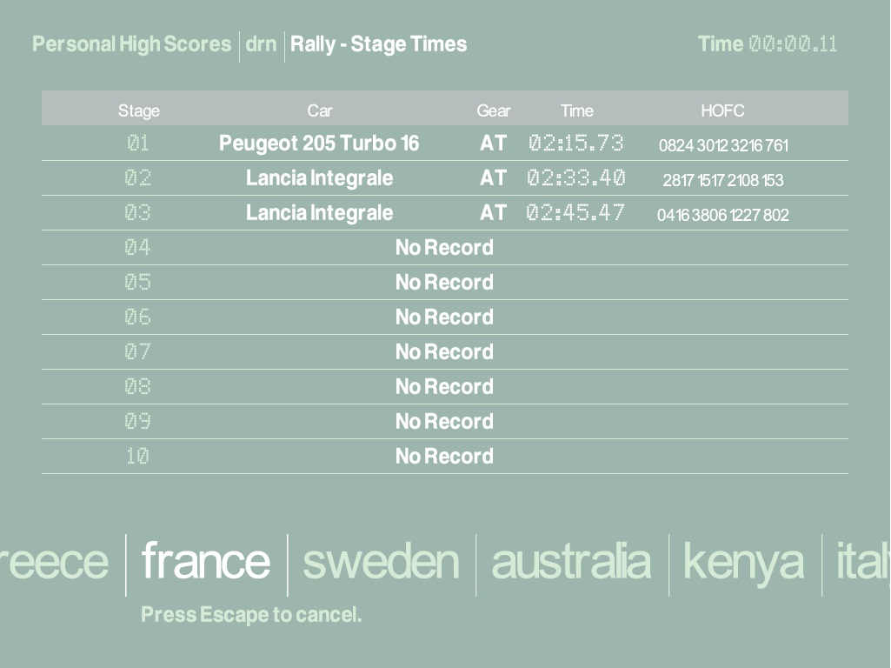Image resolution: width=891 pixels, height=668 pixels.
Task: Click the Car column header
Action: tap(319, 110)
